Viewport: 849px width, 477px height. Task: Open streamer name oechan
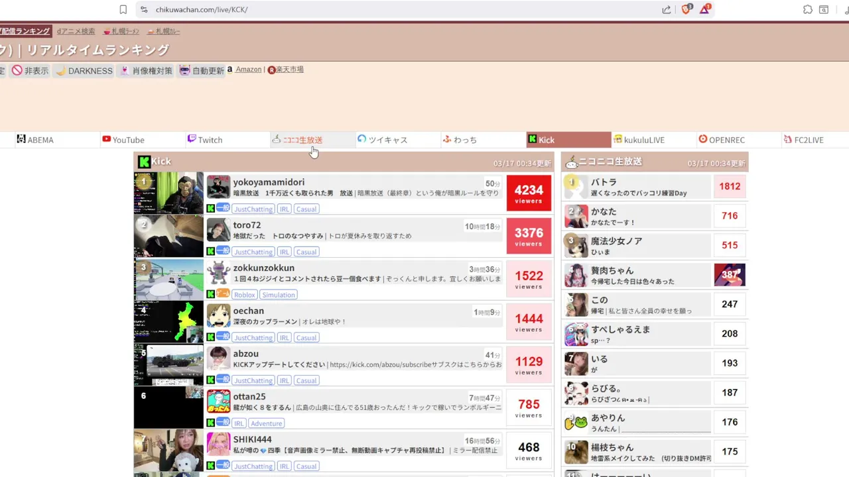point(249,311)
